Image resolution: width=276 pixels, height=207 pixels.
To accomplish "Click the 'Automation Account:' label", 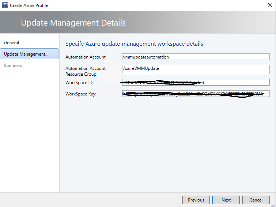I will (x=86, y=57).
